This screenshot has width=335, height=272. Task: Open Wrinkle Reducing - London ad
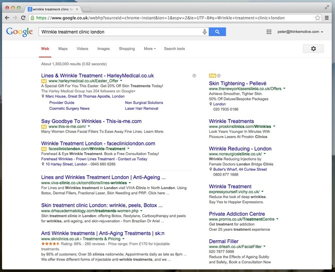pyautogui.click(x=240, y=149)
